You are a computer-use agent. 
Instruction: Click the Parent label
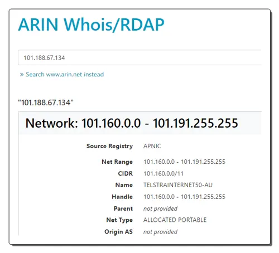[x=123, y=208]
